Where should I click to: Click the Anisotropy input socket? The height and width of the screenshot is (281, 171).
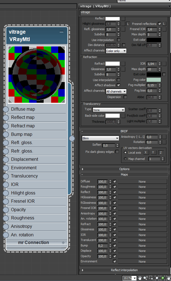(x=6, y=226)
